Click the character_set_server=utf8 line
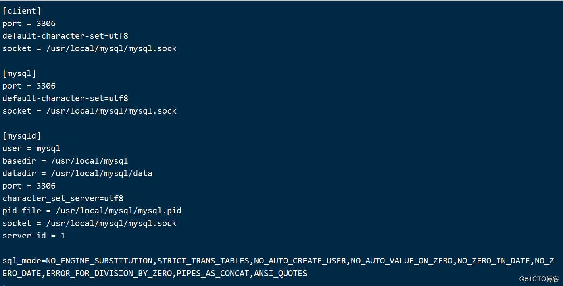563x286 pixels. click(63, 199)
